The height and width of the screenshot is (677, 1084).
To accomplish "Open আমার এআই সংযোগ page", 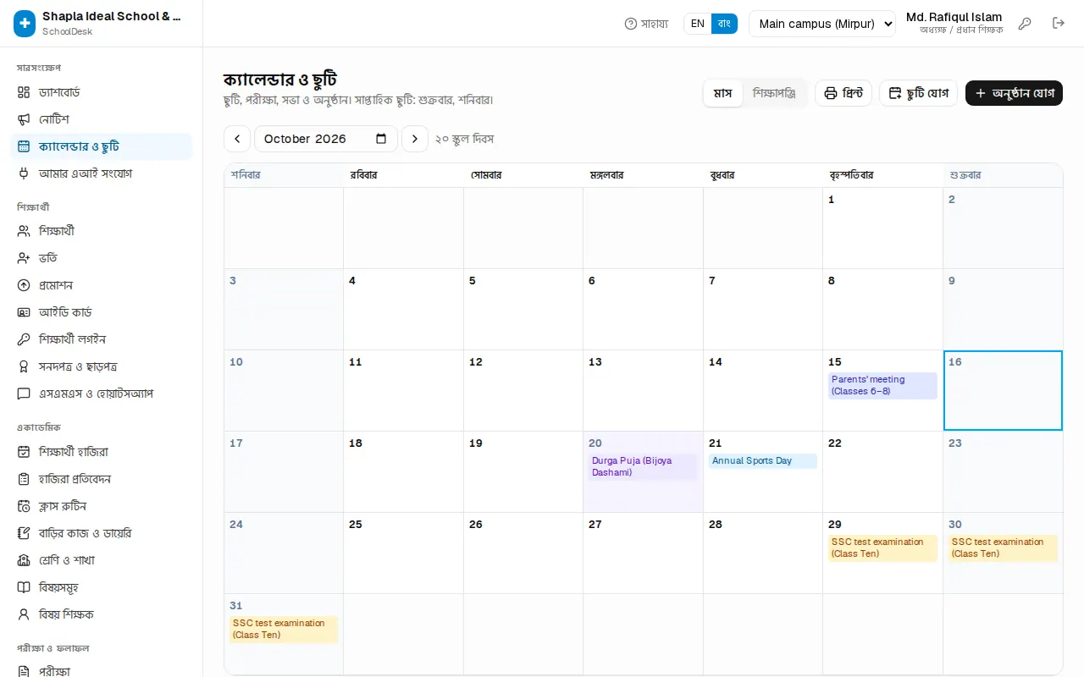I will pos(101,173).
